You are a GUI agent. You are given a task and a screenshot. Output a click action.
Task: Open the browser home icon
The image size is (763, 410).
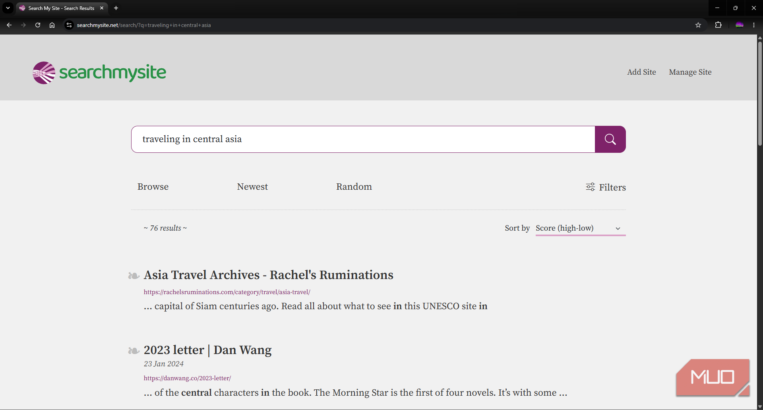click(52, 25)
